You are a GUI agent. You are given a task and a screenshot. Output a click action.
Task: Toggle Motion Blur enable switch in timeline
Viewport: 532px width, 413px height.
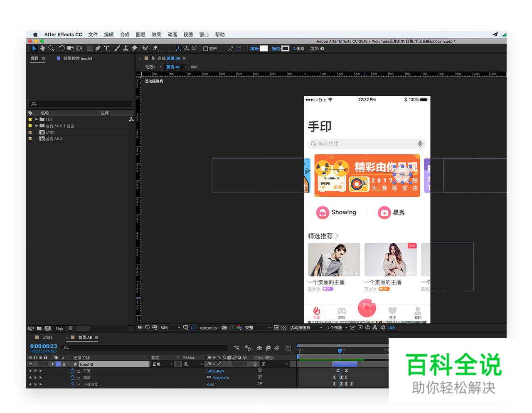(277, 348)
